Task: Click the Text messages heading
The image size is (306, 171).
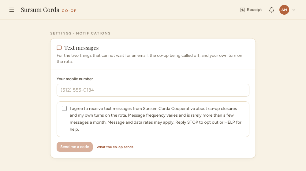Action: [81, 48]
